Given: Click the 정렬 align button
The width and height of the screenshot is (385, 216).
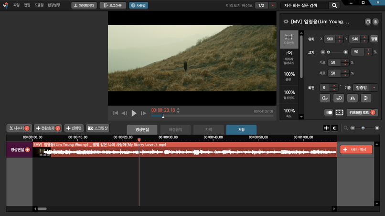Looking at the screenshot, I should click(x=374, y=39).
